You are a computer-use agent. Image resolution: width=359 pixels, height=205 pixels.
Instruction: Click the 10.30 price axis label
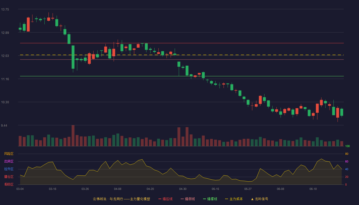5,102
